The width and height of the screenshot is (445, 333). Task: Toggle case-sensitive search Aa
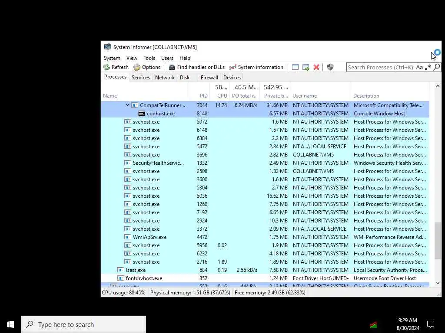(x=419, y=67)
